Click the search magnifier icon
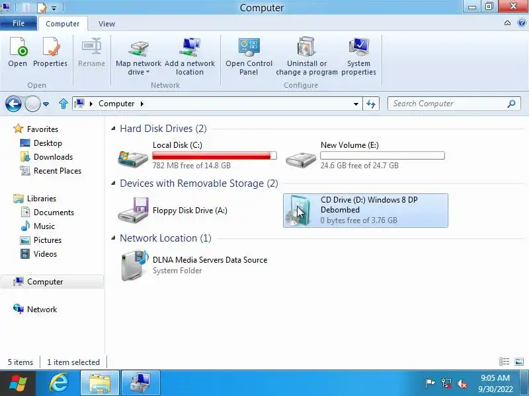 tap(511, 104)
